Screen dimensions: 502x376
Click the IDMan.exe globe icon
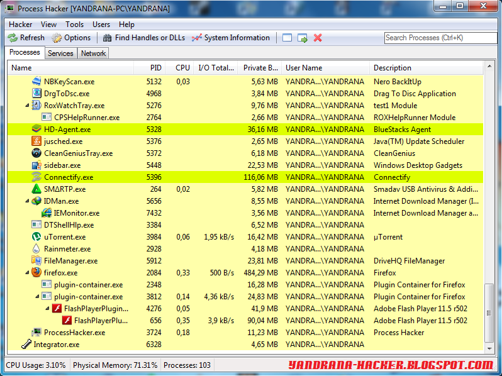[x=36, y=201]
